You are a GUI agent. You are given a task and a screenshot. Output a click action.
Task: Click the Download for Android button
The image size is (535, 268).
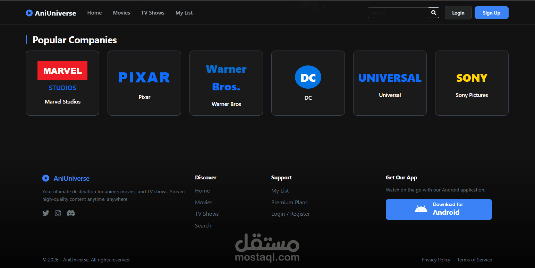439,209
